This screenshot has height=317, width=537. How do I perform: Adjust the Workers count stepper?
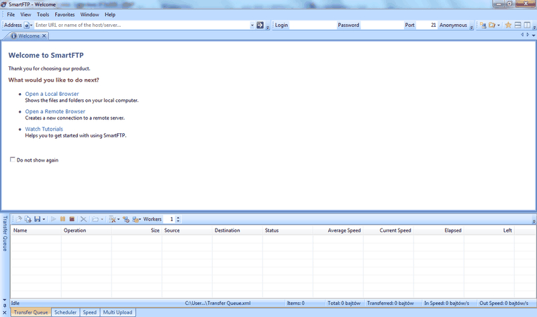pyautogui.click(x=178, y=219)
